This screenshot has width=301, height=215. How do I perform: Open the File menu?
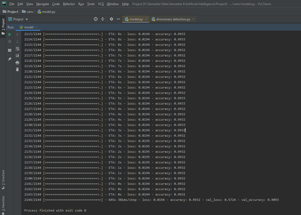pyautogui.click(x=12, y=4)
